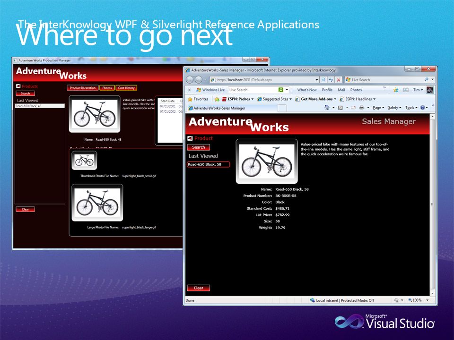Image resolution: width=454 pixels, height=340 pixels.
Task: Click the blue magnifier search icon
Action: [427, 79]
